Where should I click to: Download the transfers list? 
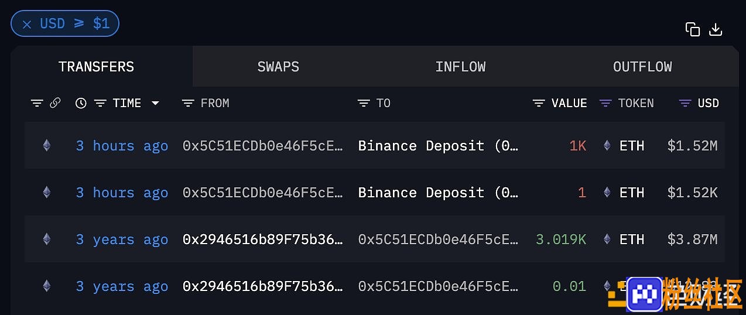tap(716, 30)
